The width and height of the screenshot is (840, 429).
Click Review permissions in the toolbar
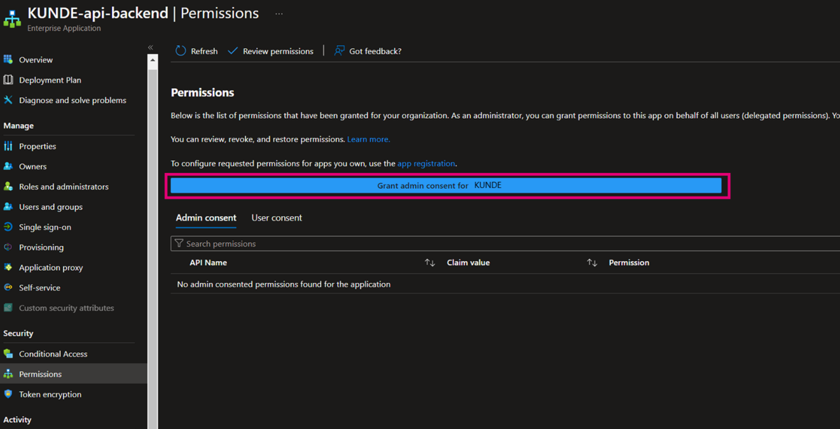(x=271, y=51)
